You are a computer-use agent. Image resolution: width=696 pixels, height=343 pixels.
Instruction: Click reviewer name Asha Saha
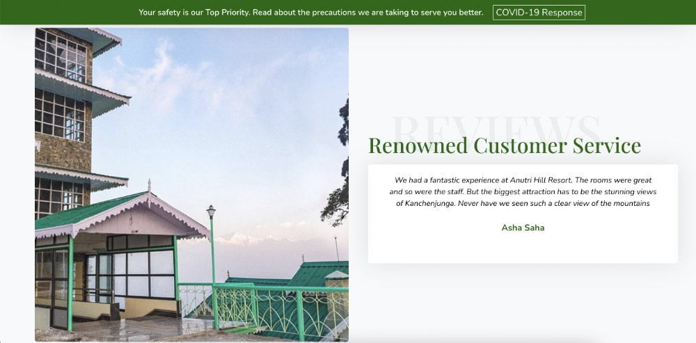[523, 228]
